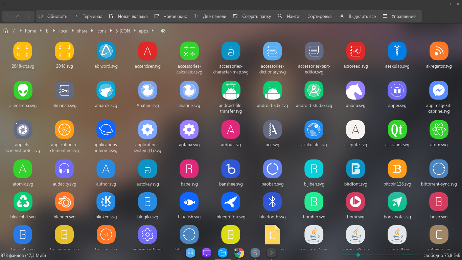The image size is (462, 260).
Task: Select application-x-clementine.svg orange icon
Action: coord(64,130)
